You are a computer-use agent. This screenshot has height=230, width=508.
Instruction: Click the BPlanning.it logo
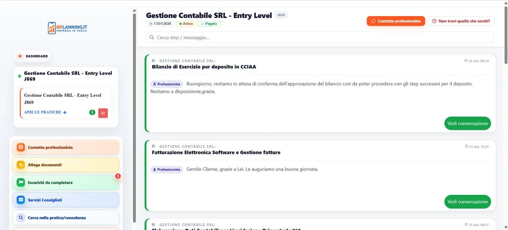tap(67, 28)
